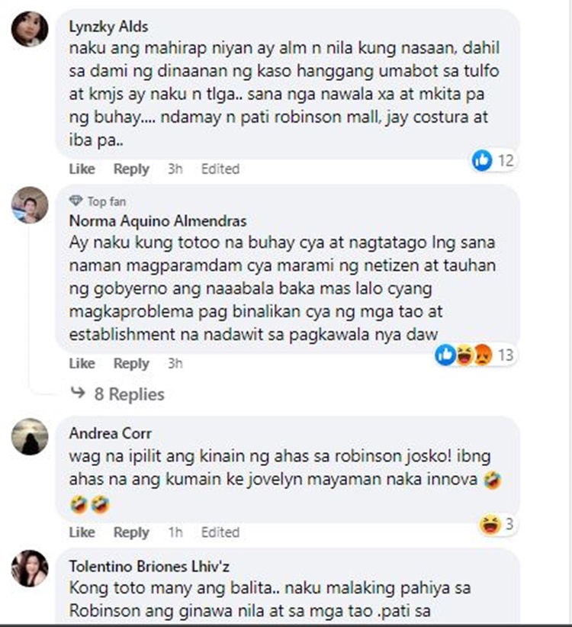View reaction icons with count 13
This screenshot has height=627, width=572.
(x=475, y=355)
